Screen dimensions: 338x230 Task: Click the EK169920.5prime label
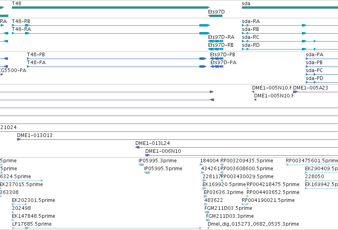pyautogui.click(x=224, y=184)
